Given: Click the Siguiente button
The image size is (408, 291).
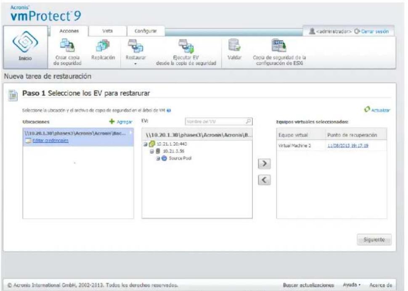Looking at the screenshot, I should coord(374,239).
